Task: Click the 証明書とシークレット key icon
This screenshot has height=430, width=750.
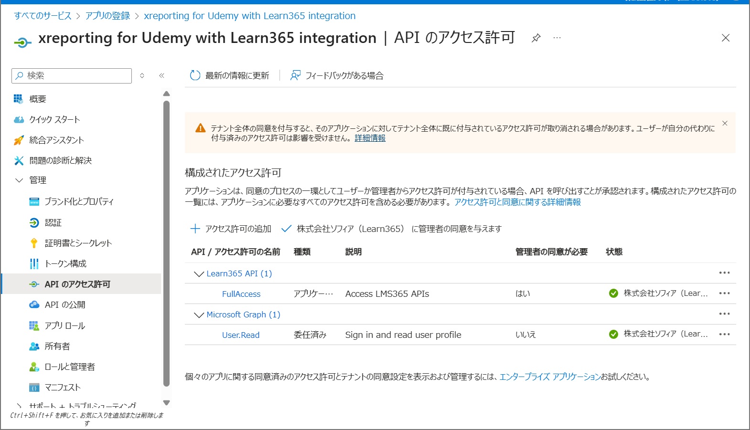Action: coord(34,243)
